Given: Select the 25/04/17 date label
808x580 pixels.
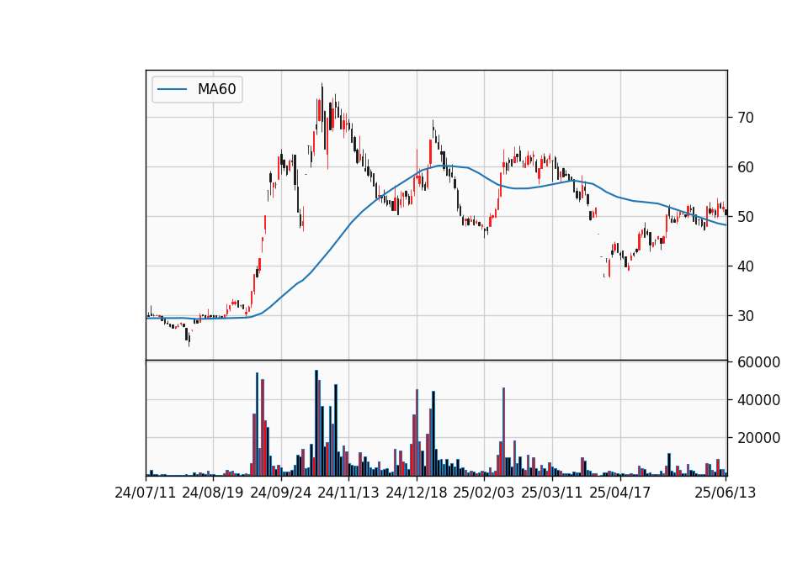Looking at the screenshot, I should click(620, 493).
